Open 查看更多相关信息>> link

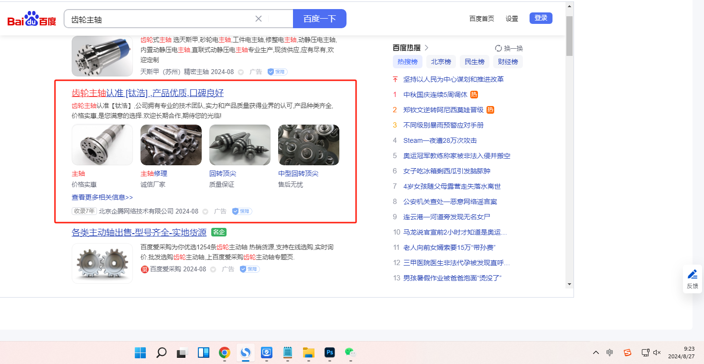pyautogui.click(x=102, y=197)
